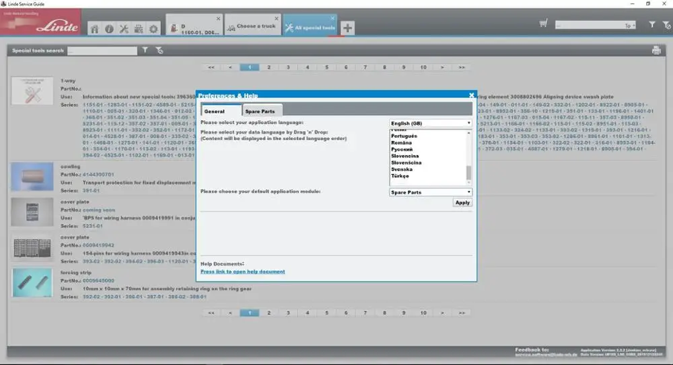Viewport: 673px width, 365px height.
Task: Open 'Press link to open help document'
Action: (242, 272)
